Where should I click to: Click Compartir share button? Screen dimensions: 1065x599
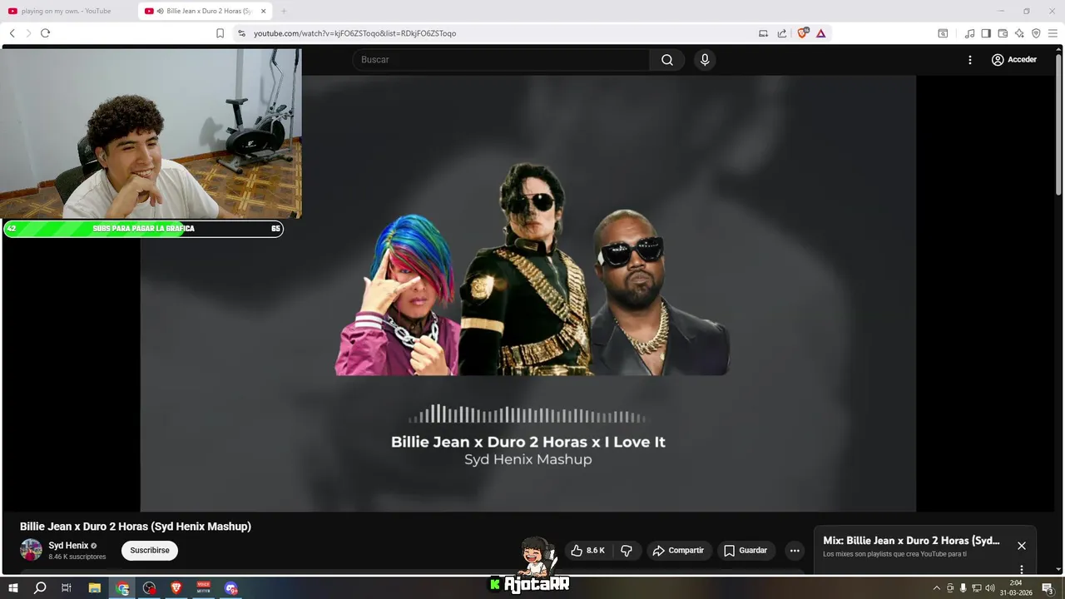[x=679, y=551]
